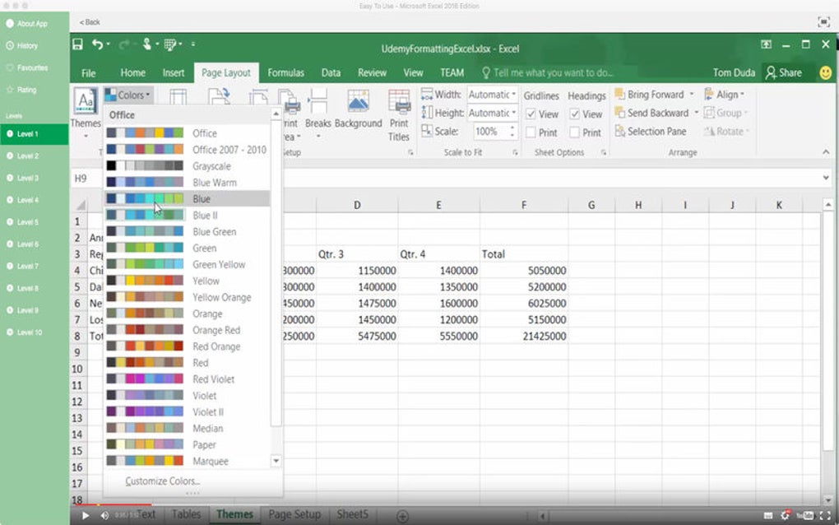The height and width of the screenshot is (525, 839).
Task: Open the File tab
Action: tap(89, 72)
